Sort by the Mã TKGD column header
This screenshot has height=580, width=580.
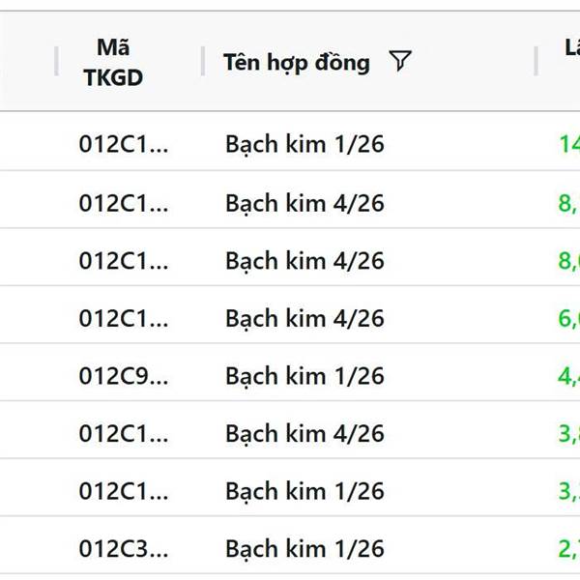click(113, 62)
